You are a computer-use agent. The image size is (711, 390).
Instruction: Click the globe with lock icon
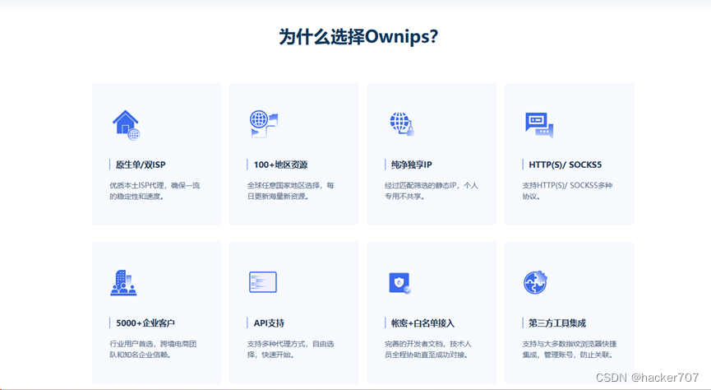(x=402, y=123)
